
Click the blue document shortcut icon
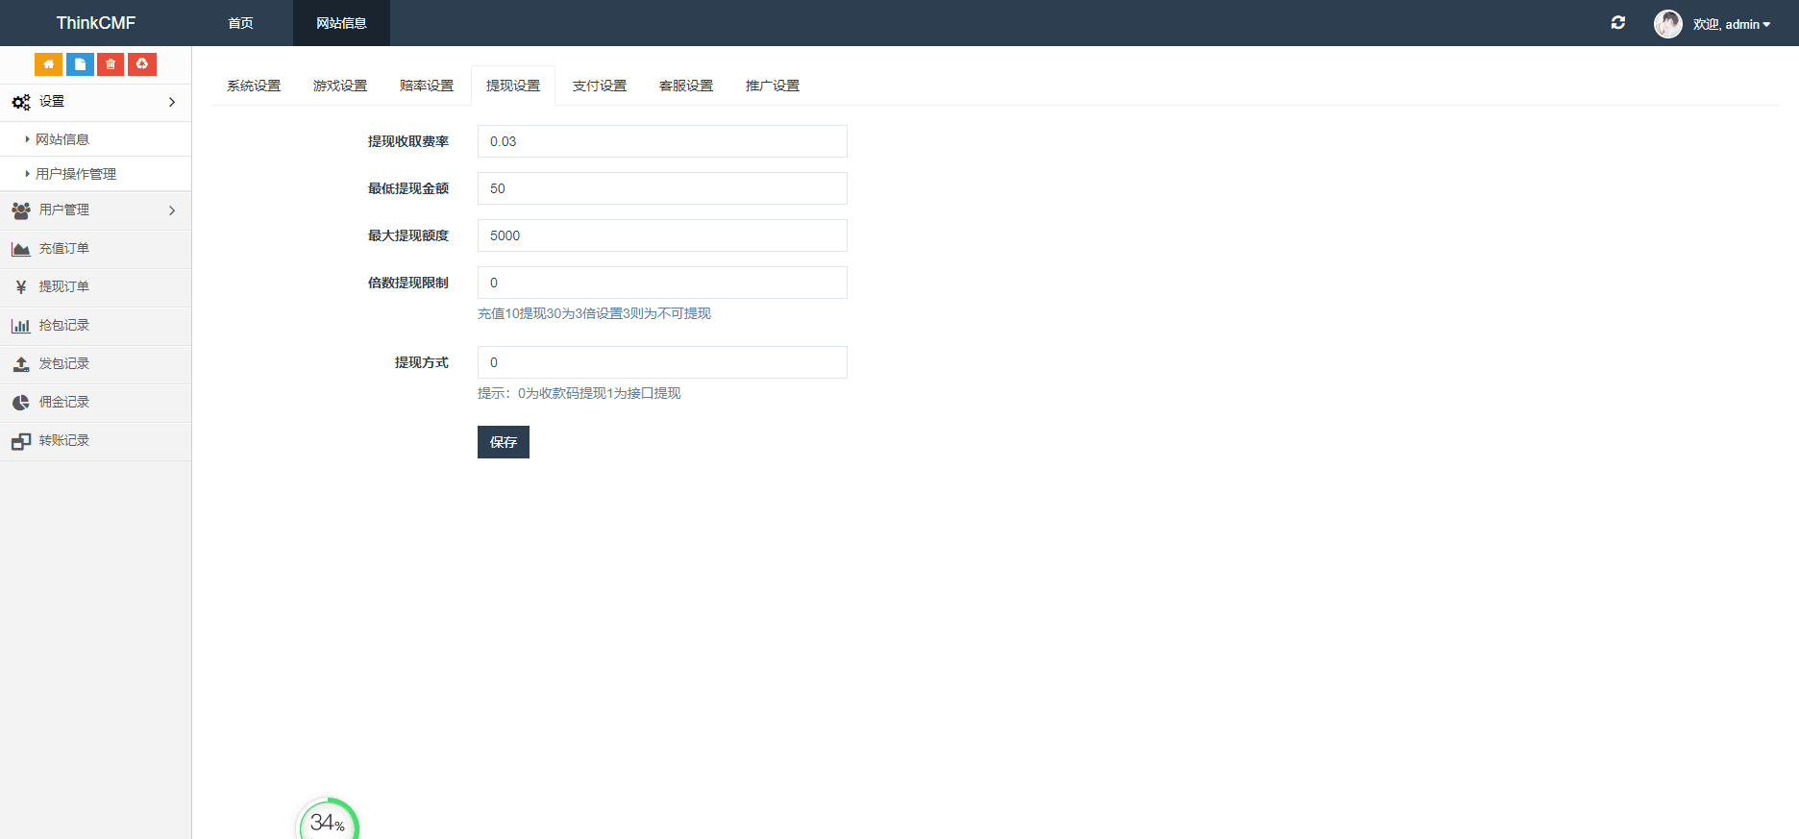tap(80, 64)
